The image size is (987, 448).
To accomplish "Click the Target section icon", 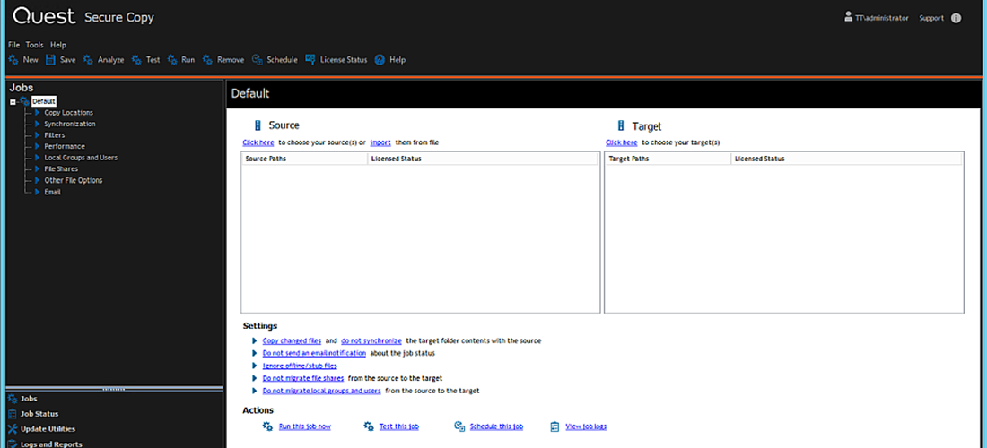I will 621,125.
